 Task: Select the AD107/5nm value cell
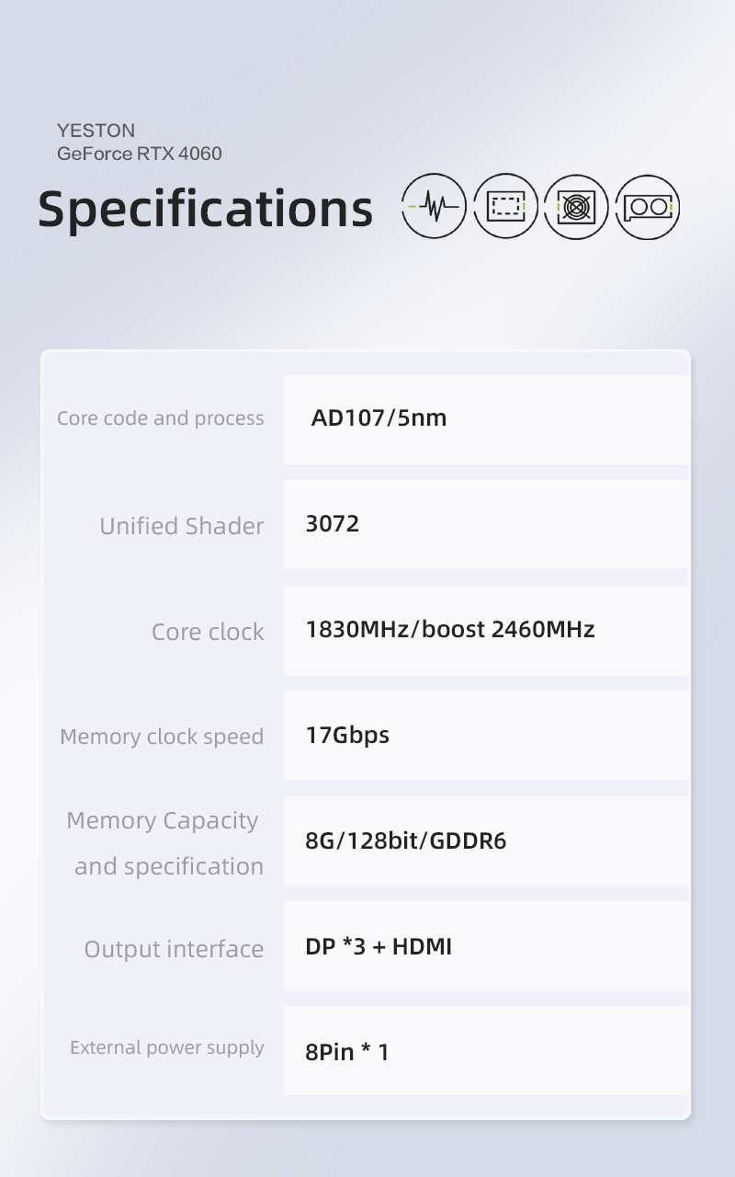click(x=379, y=418)
